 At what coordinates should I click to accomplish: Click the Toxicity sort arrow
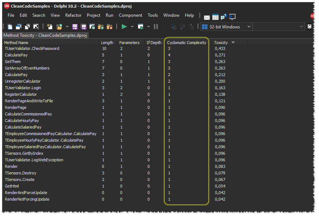233,43
